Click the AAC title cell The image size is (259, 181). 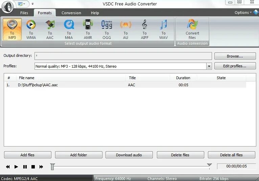tap(132, 85)
